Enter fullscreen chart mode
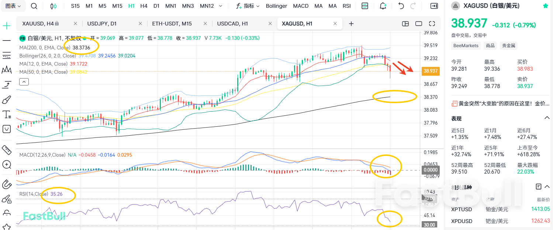Image resolution: width=553 pixels, height=230 pixels. tap(432, 23)
